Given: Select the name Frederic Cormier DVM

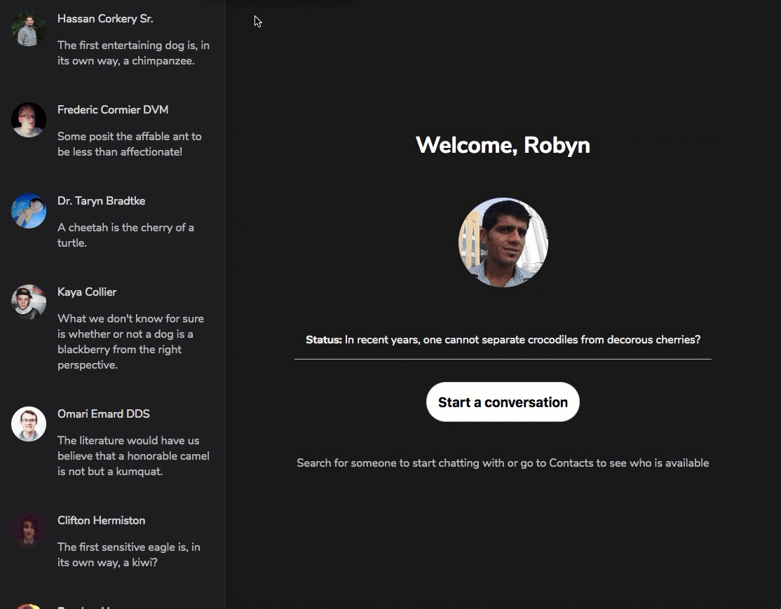Looking at the screenshot, I should [x=113, y=110].
